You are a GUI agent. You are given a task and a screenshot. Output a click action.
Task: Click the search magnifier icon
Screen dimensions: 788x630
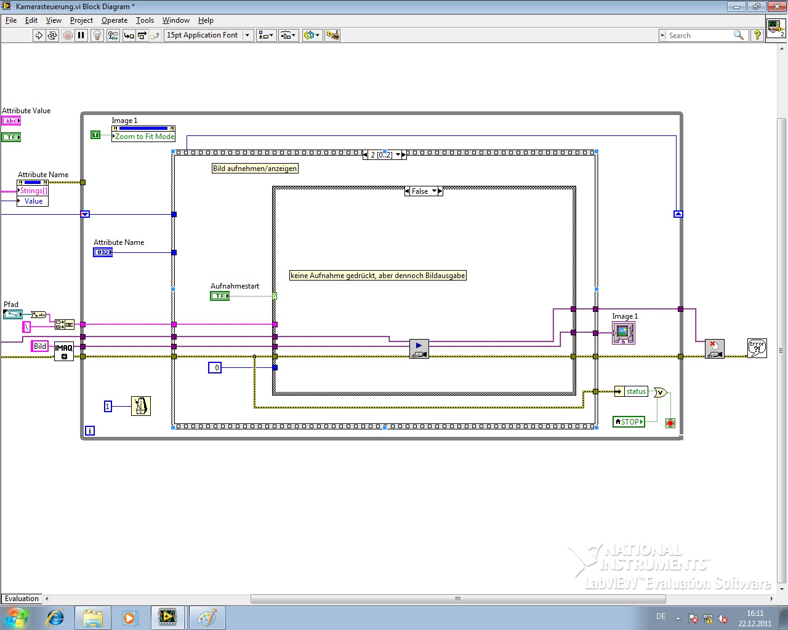click(x=739, y=35)
